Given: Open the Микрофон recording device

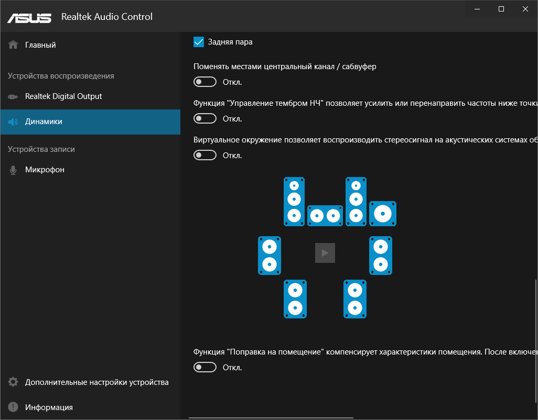Looking at the screenshot, I should tap(45, 170).
